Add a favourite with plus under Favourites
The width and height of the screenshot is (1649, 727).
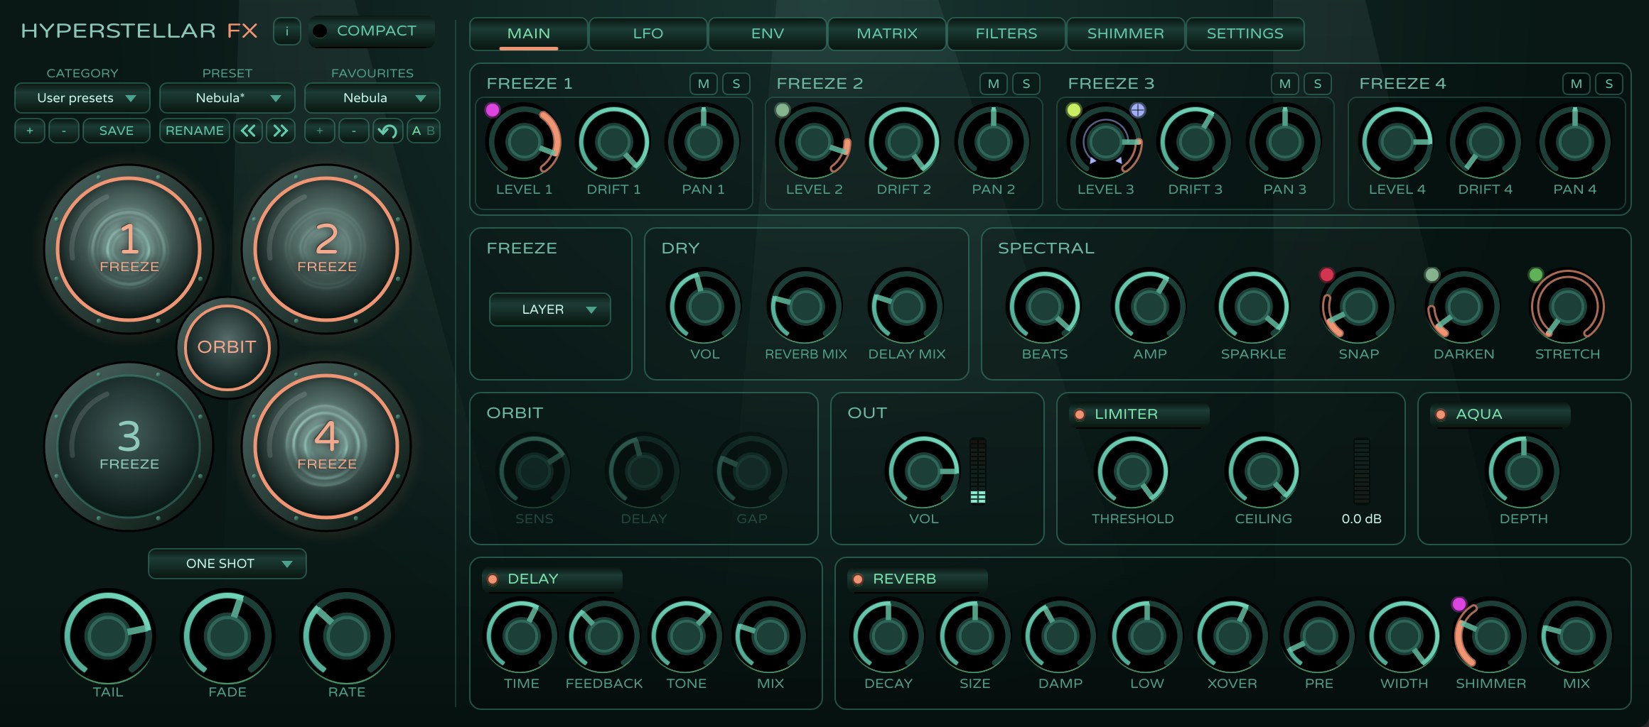(320, 131)
